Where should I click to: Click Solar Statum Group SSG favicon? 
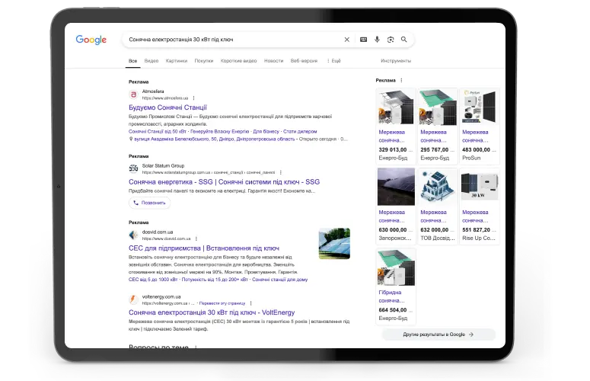(x=133, y=168)
